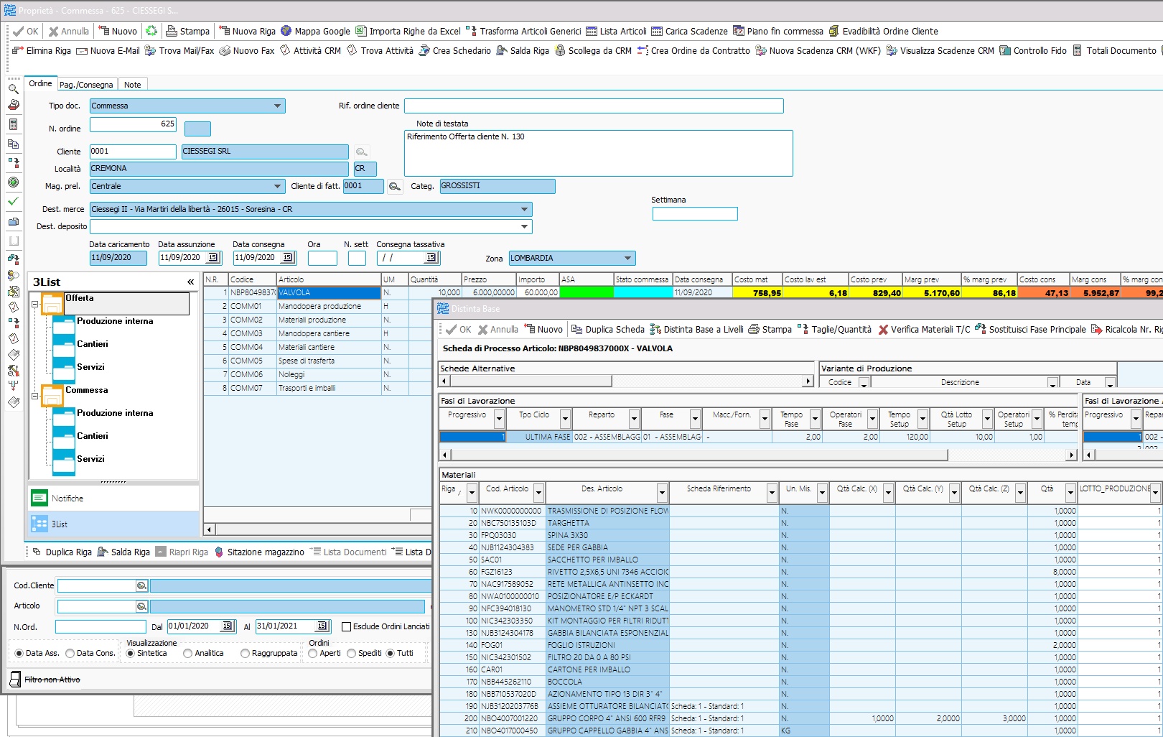Click the cyan Stato commessa cell

click(x=643, y=292)
